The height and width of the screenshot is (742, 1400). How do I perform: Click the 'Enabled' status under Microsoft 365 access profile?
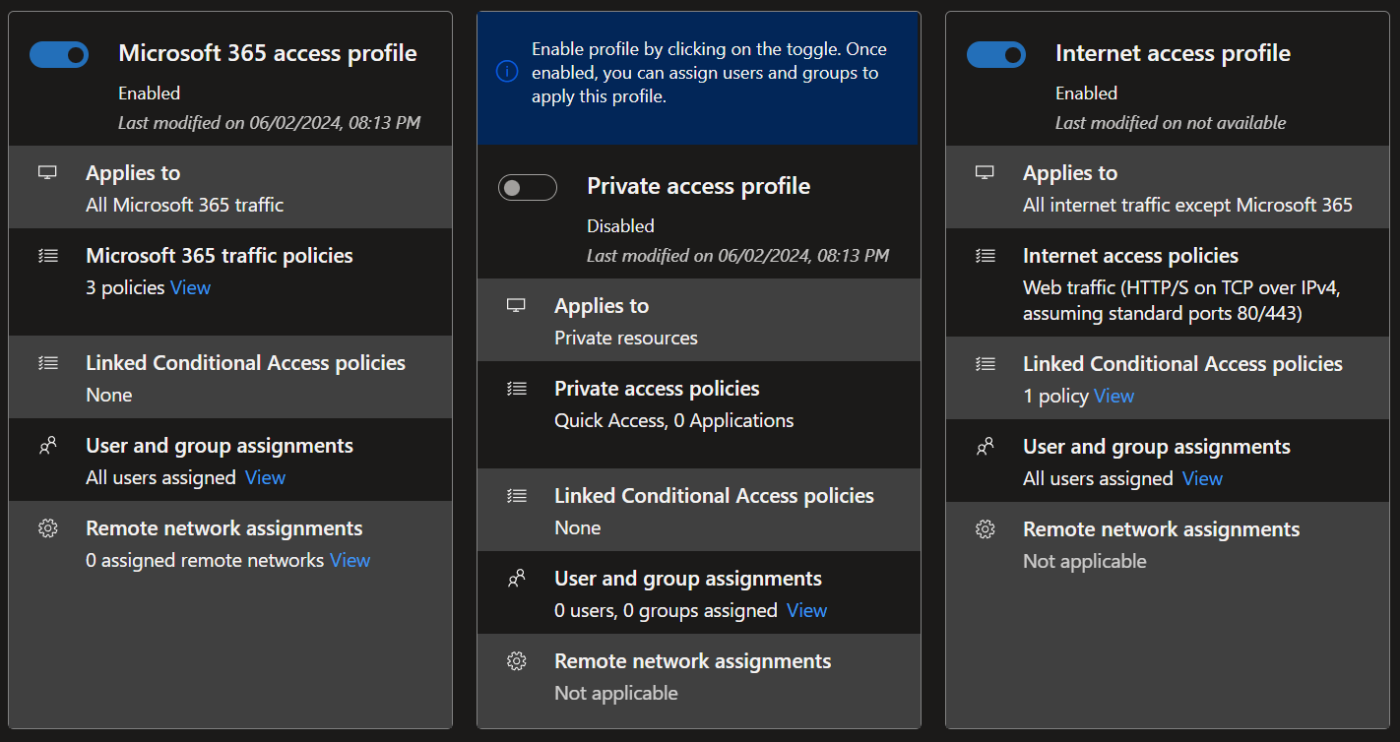point(149,93)
